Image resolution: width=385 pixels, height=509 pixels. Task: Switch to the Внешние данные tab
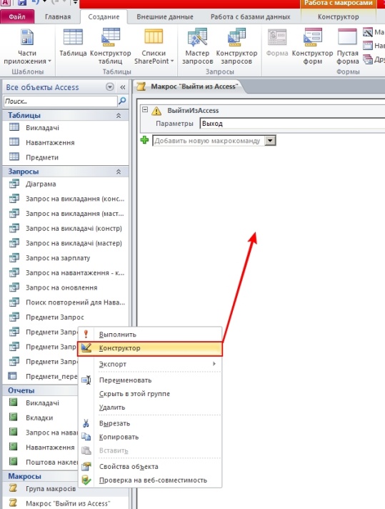165,17
